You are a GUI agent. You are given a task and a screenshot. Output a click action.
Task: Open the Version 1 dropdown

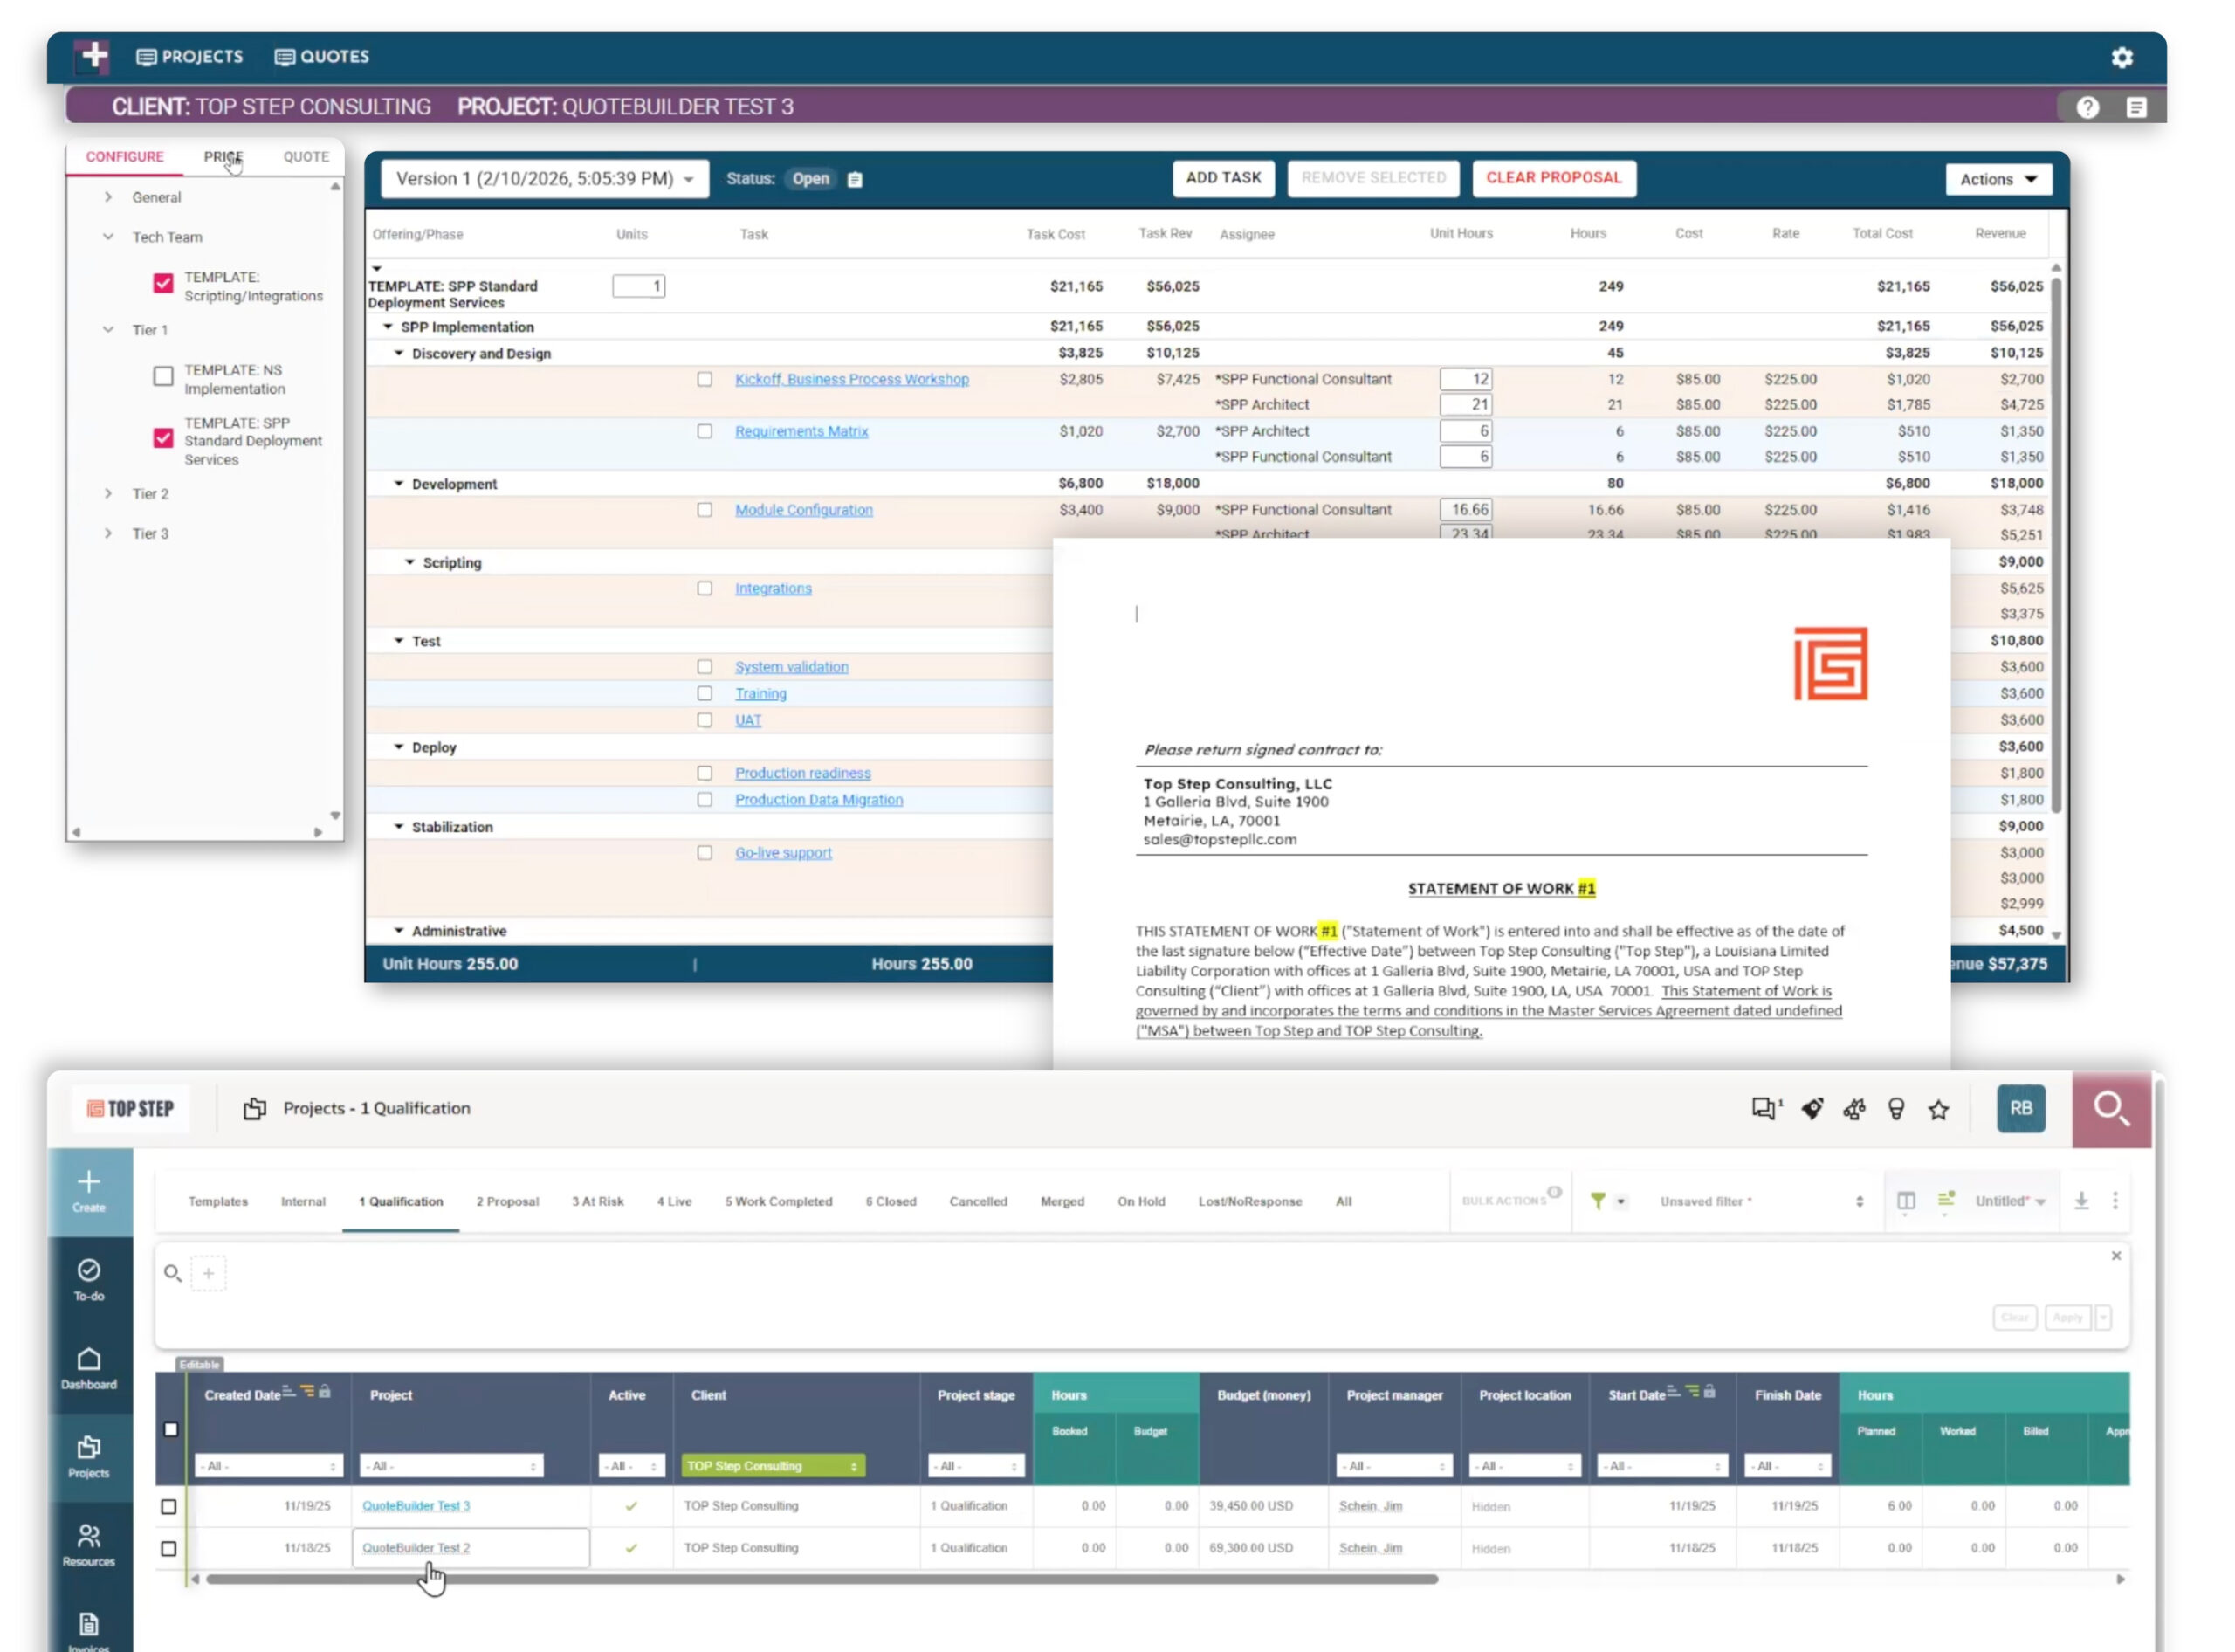tap(544, 179)
